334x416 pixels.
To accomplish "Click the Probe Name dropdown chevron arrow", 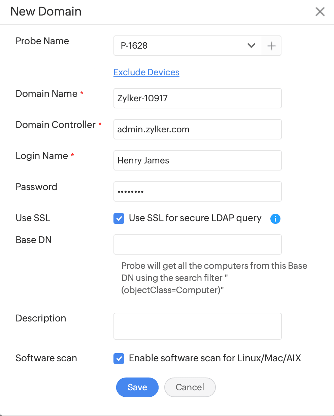I will point(251,46).
